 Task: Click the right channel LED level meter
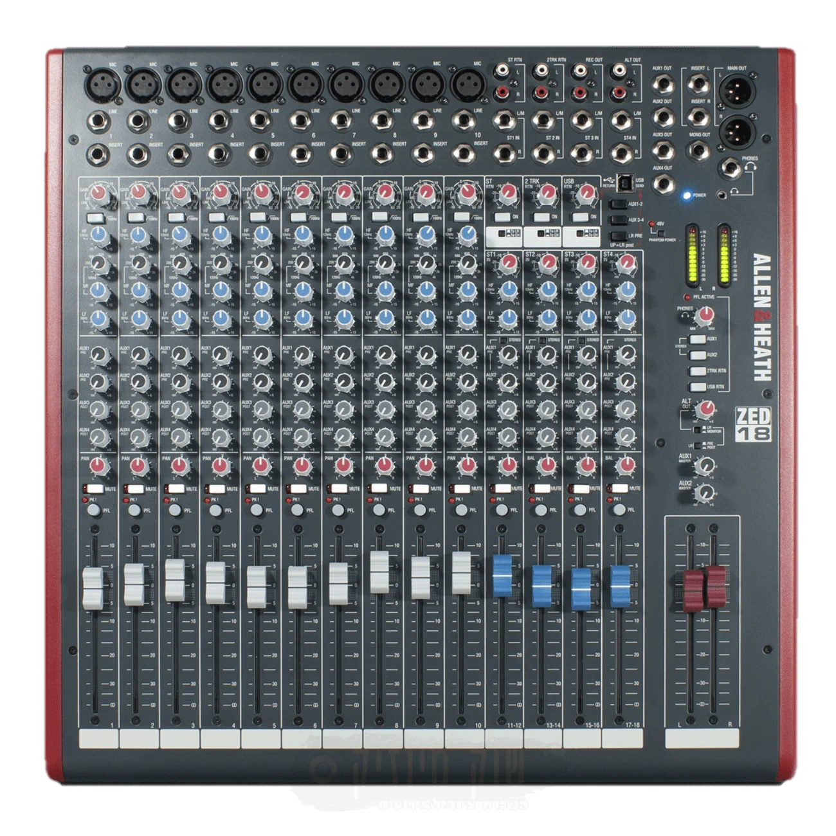pyautogui.click(x=723, y=255)
